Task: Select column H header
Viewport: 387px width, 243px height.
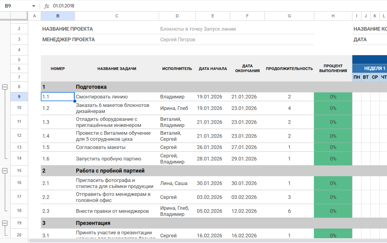Action: [333, 16]
